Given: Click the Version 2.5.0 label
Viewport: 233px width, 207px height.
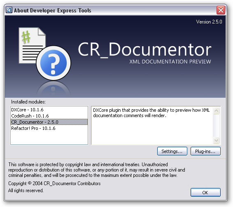Looking at the screenshot, I should click(x=209, y=22).
